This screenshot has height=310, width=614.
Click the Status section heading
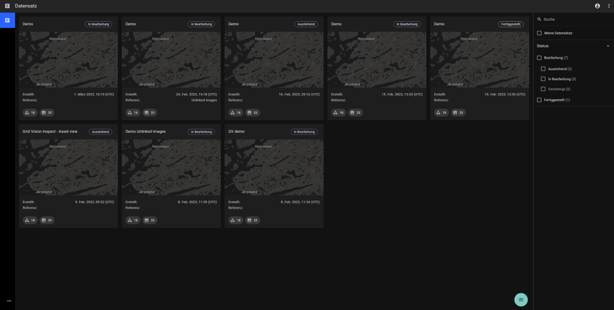pyautogui.click(x=543, y=46)
